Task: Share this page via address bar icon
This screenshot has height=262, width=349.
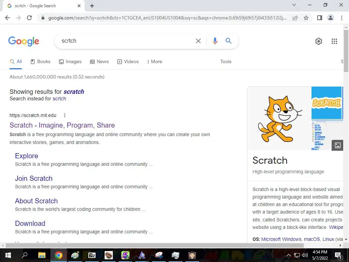Action: tap(295, 18)
